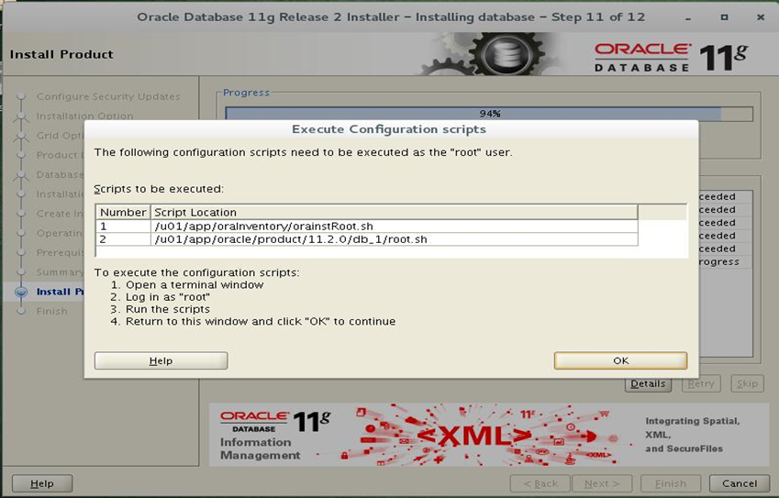Viewport: 779px width, 498px height.
Task: Open Help at installer bottom left
Action: coord(42,483)
